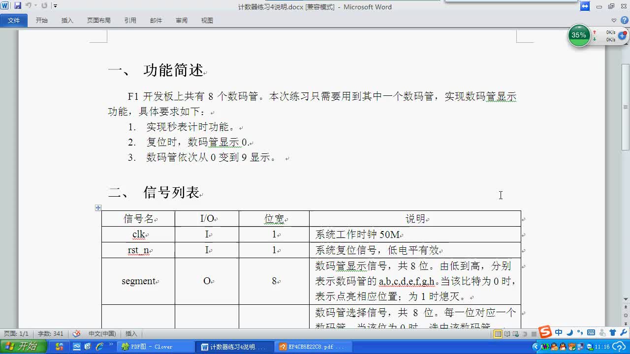Switch to the 插入 ribbon tab
630x354 pixels.
[x=67, y=21]
